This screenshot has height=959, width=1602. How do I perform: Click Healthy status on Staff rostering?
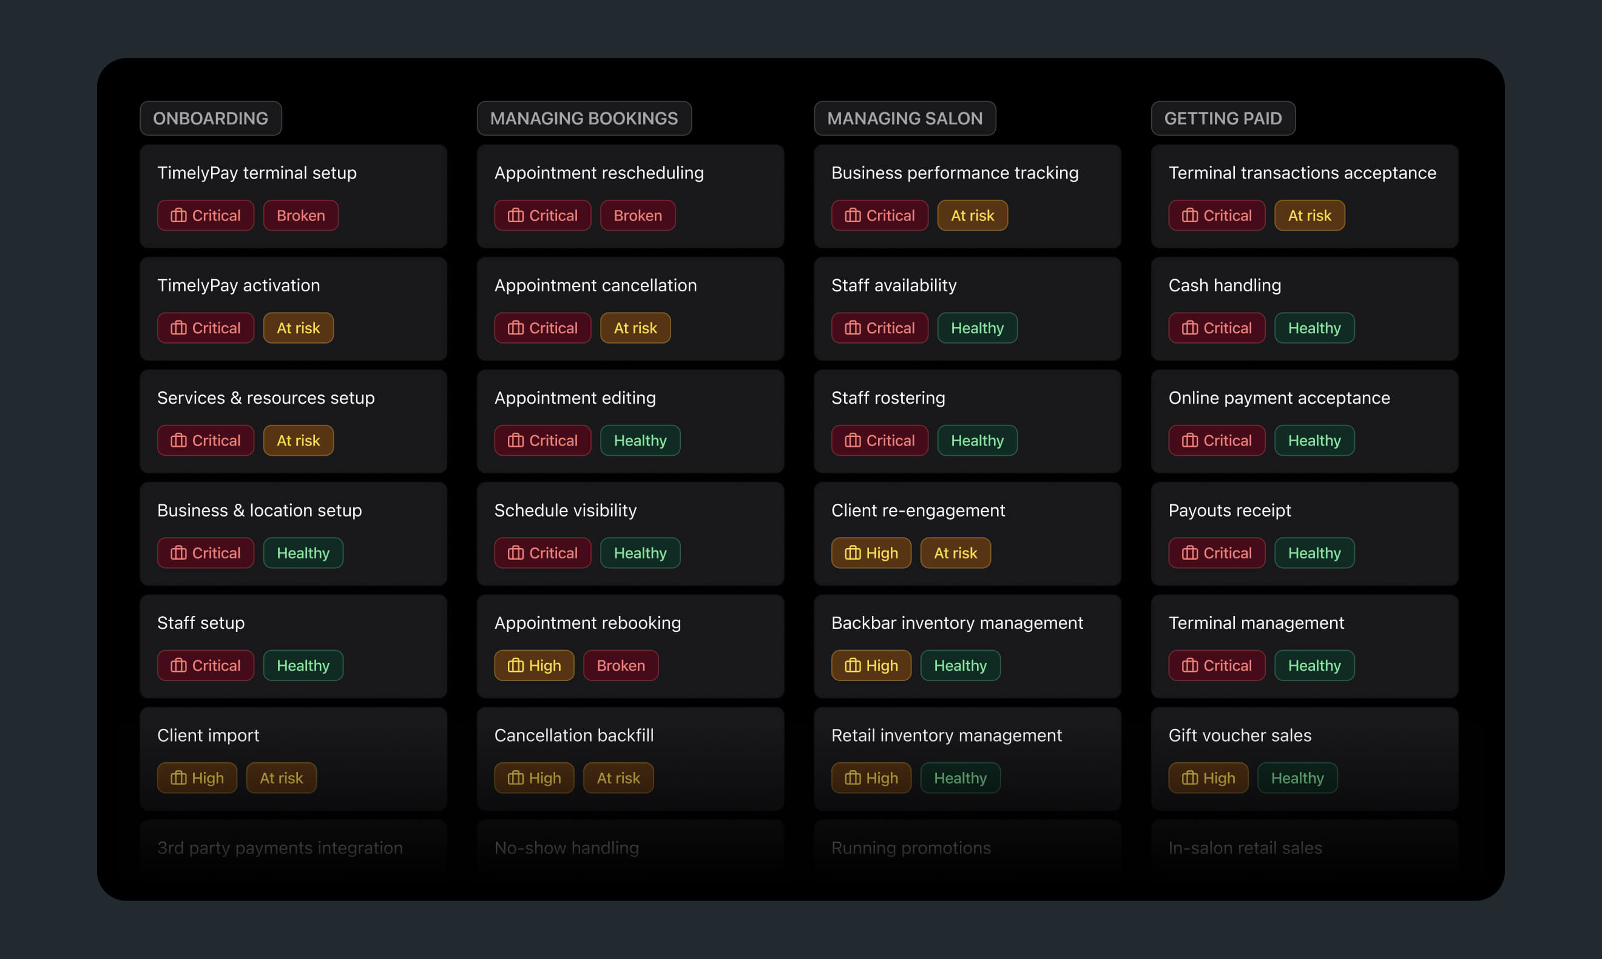[x=977, y=441]
